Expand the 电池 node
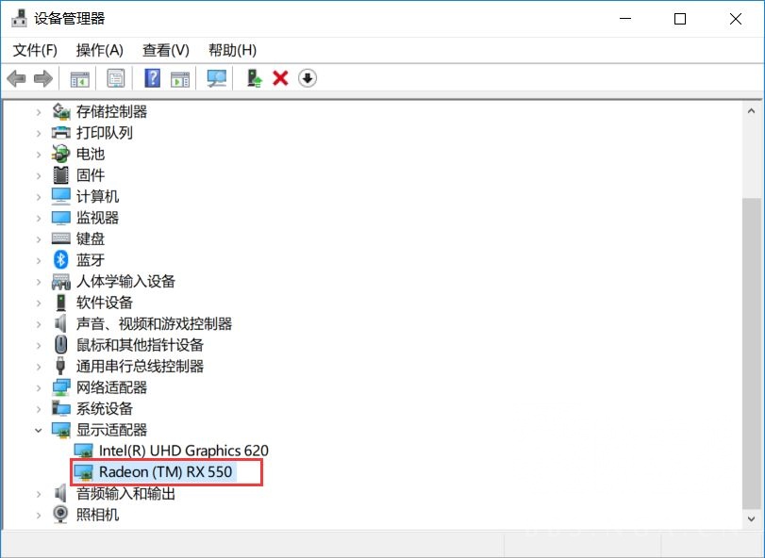Image resolution: width=765 pixels, height=558 pixels. (x=39, y=155)
